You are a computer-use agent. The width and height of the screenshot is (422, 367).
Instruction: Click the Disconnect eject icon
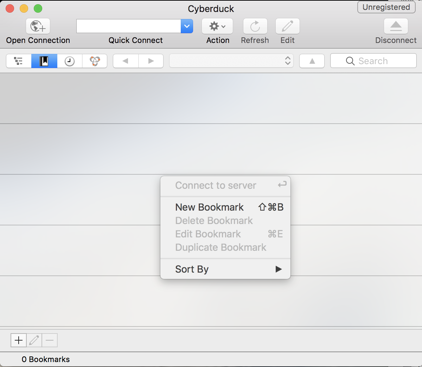(396, 26)
